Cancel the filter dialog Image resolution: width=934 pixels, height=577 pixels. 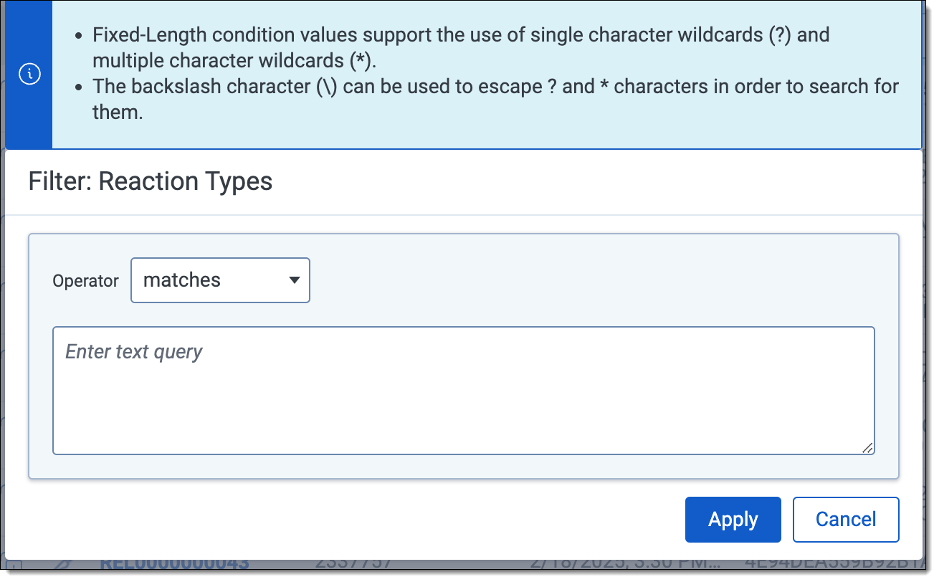[846, 520]
